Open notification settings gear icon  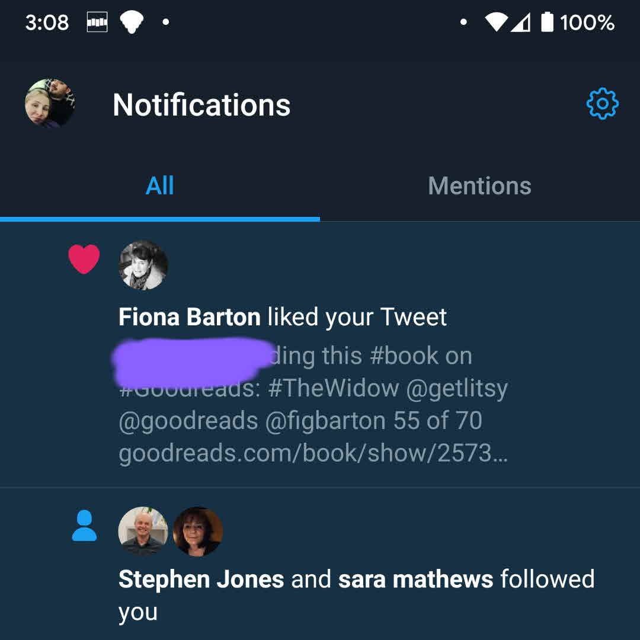(x=602, y=105)
